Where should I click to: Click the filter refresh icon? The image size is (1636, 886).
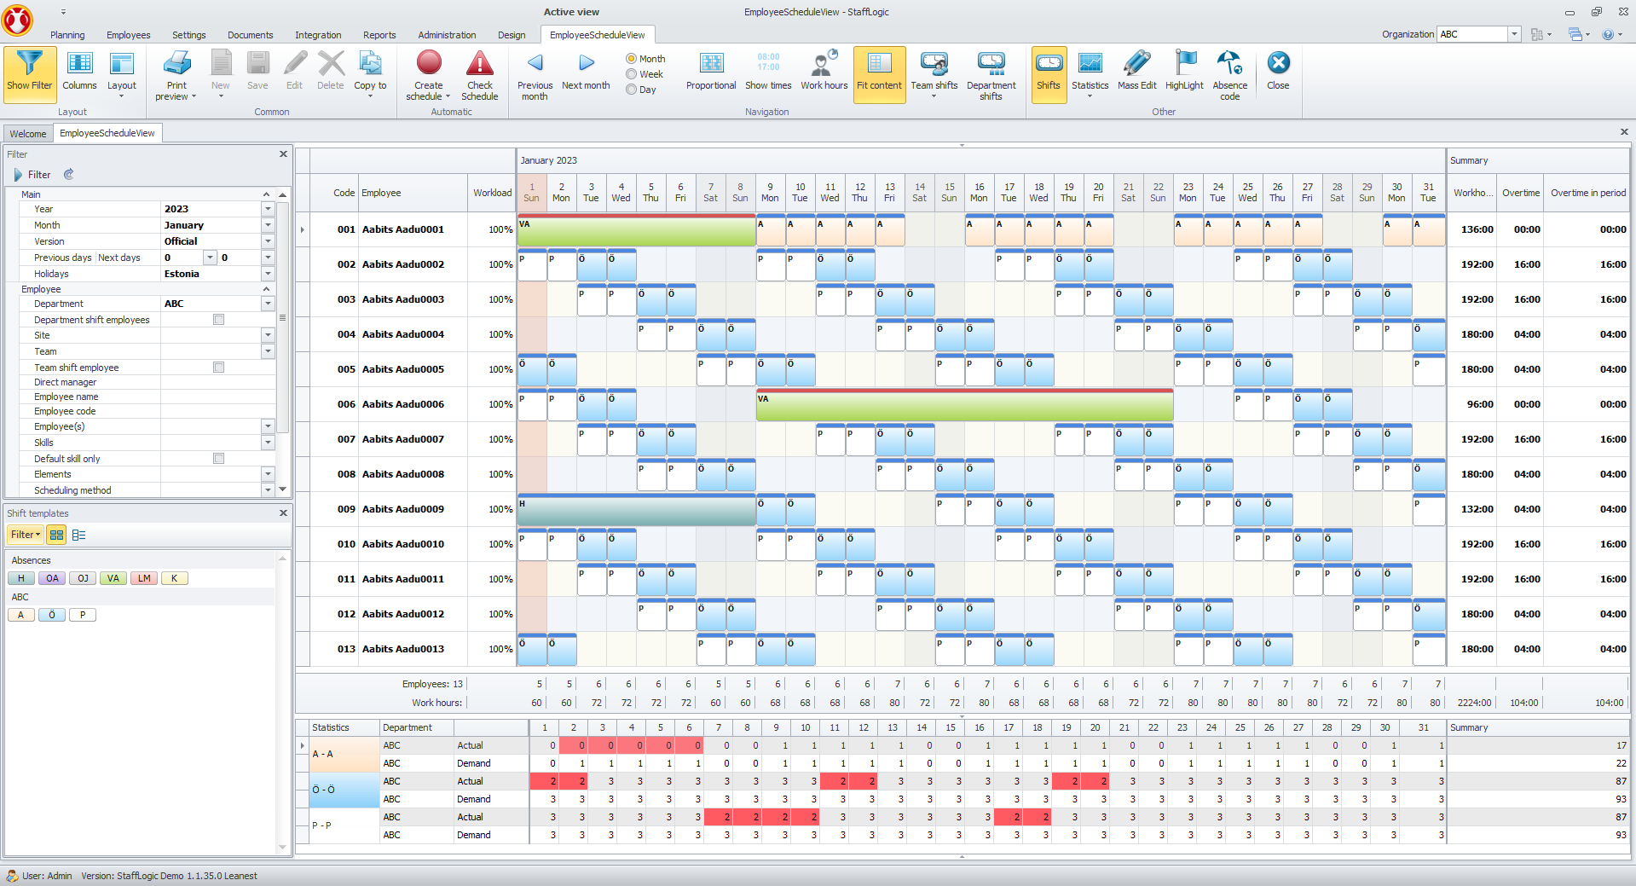(x=69, y=174)
